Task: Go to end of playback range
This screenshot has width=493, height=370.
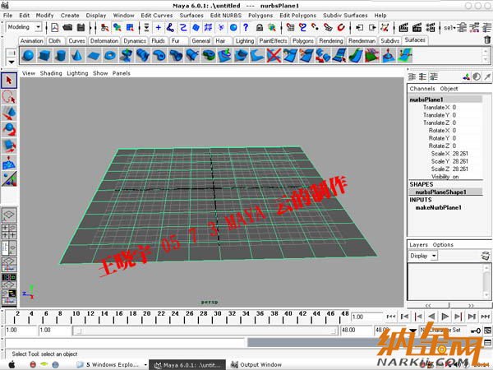Action: (x=486, y=317)
